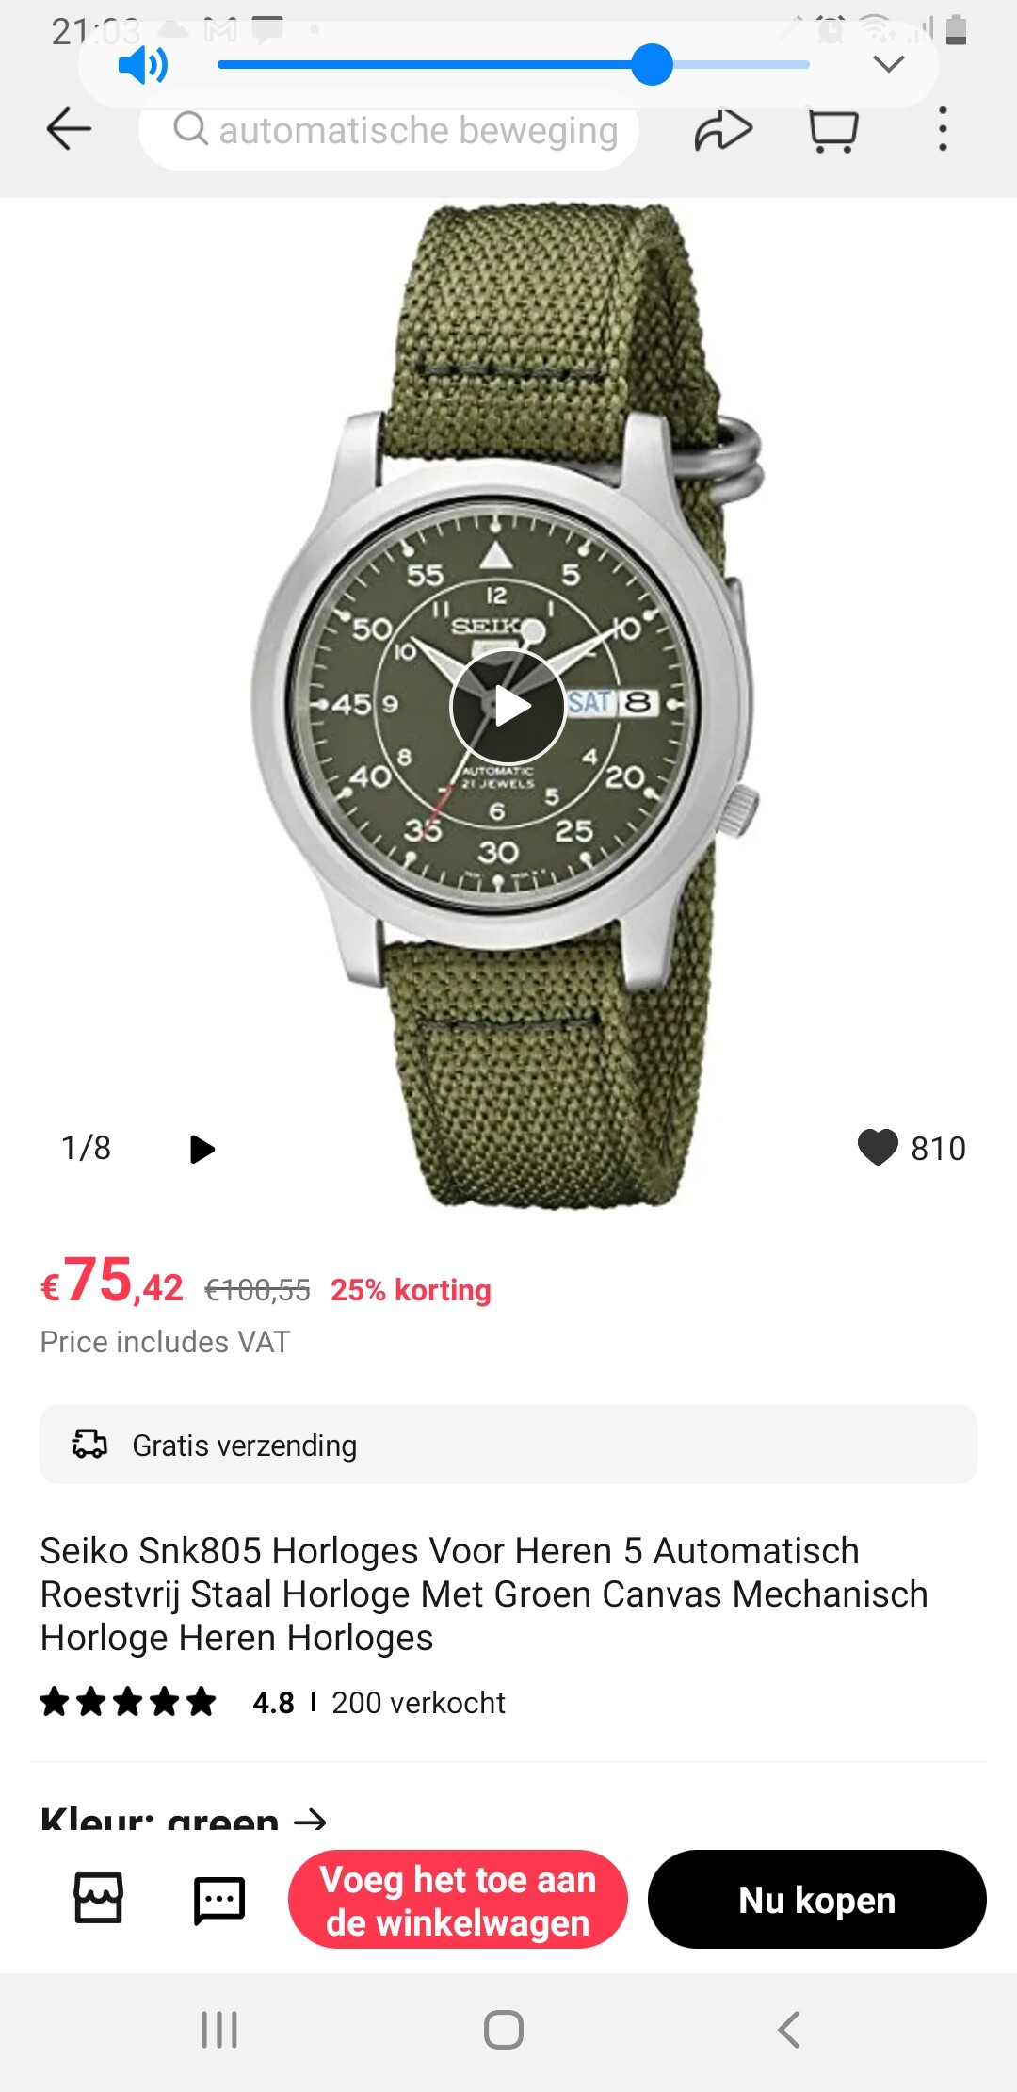Play the product video on watch image

[508, 706]
